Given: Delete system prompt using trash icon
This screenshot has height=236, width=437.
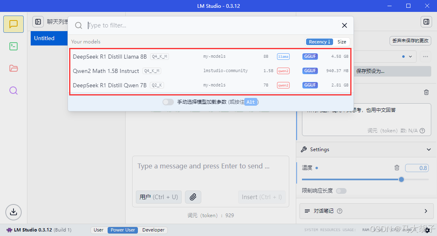Looking at the screenshot, I should [x=426, y=92].
